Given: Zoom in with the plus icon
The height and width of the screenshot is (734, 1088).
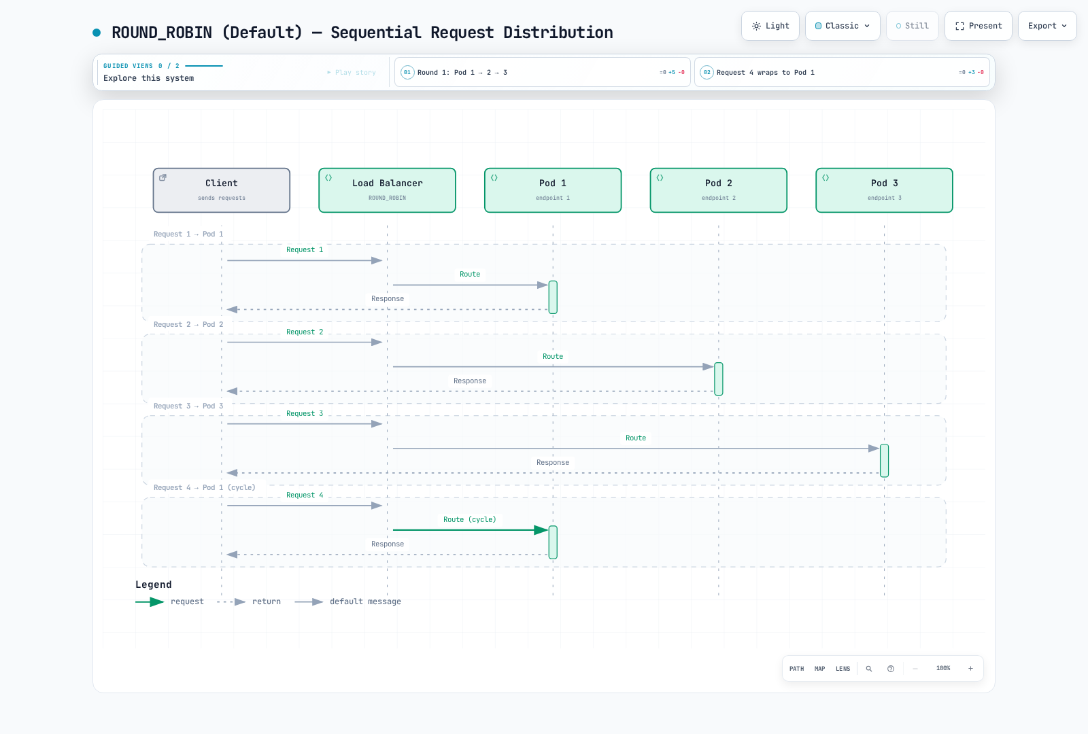Looking at the screenshot, I should [970, 669].
